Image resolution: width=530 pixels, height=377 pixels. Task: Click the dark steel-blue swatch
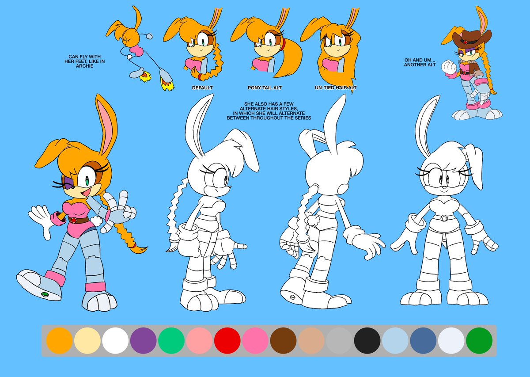point(423,341)
